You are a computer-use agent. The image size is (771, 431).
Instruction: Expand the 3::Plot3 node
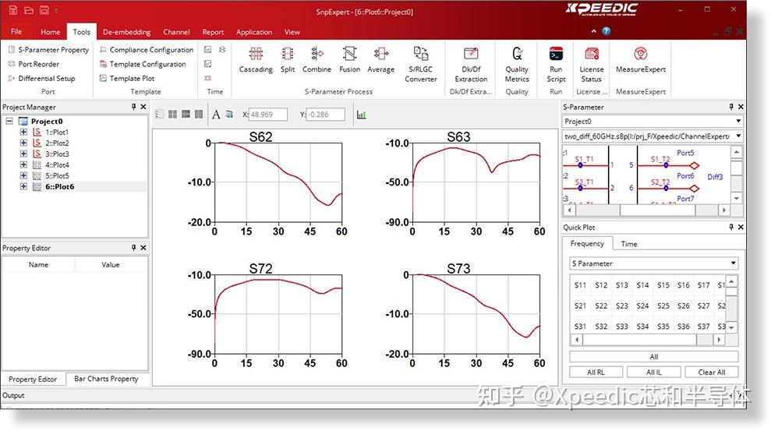(x=23, y=154)
